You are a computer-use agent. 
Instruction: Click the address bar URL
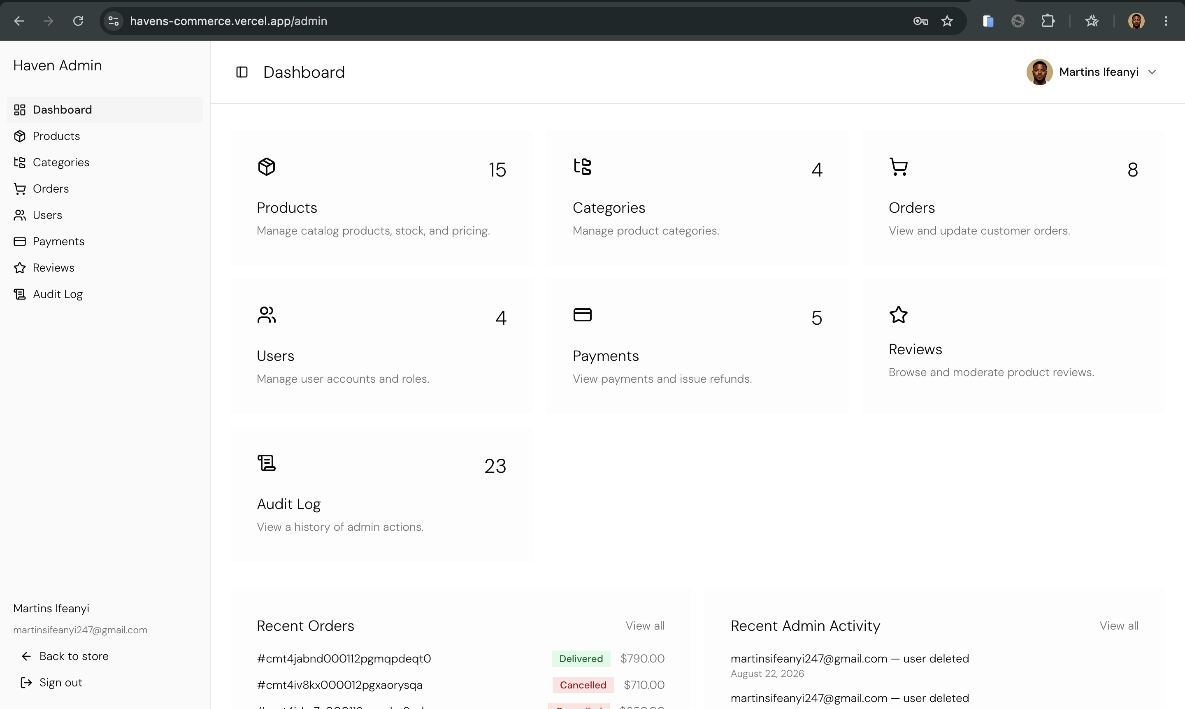(x=228, y=21)
